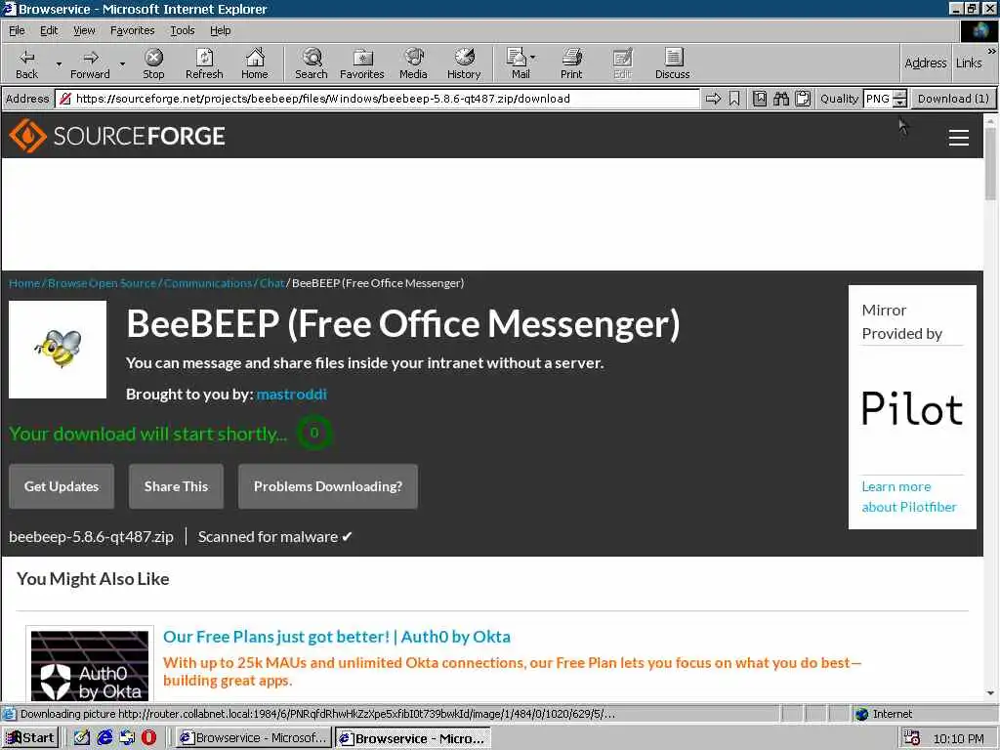Decrease Quality with spinner down arrow
The image size is (1000, 750).
(x=899, y=103)
